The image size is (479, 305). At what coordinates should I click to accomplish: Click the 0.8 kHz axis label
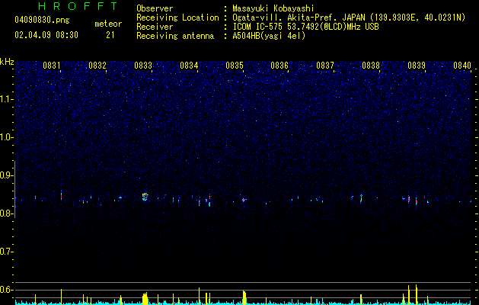pyautogui.click(x=6, y=213)
